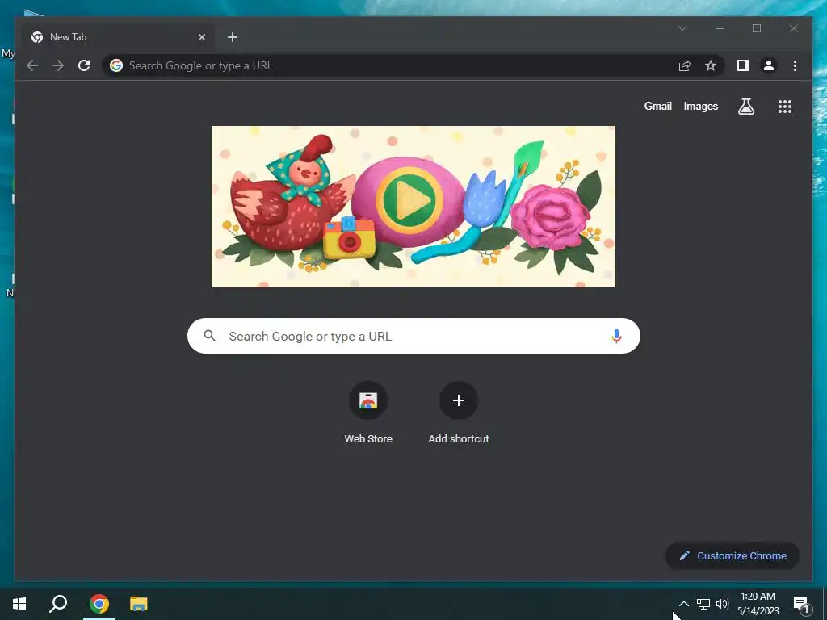Open the Google apps grid
This screenshot has width=827, height=620.
click(785, 107)
